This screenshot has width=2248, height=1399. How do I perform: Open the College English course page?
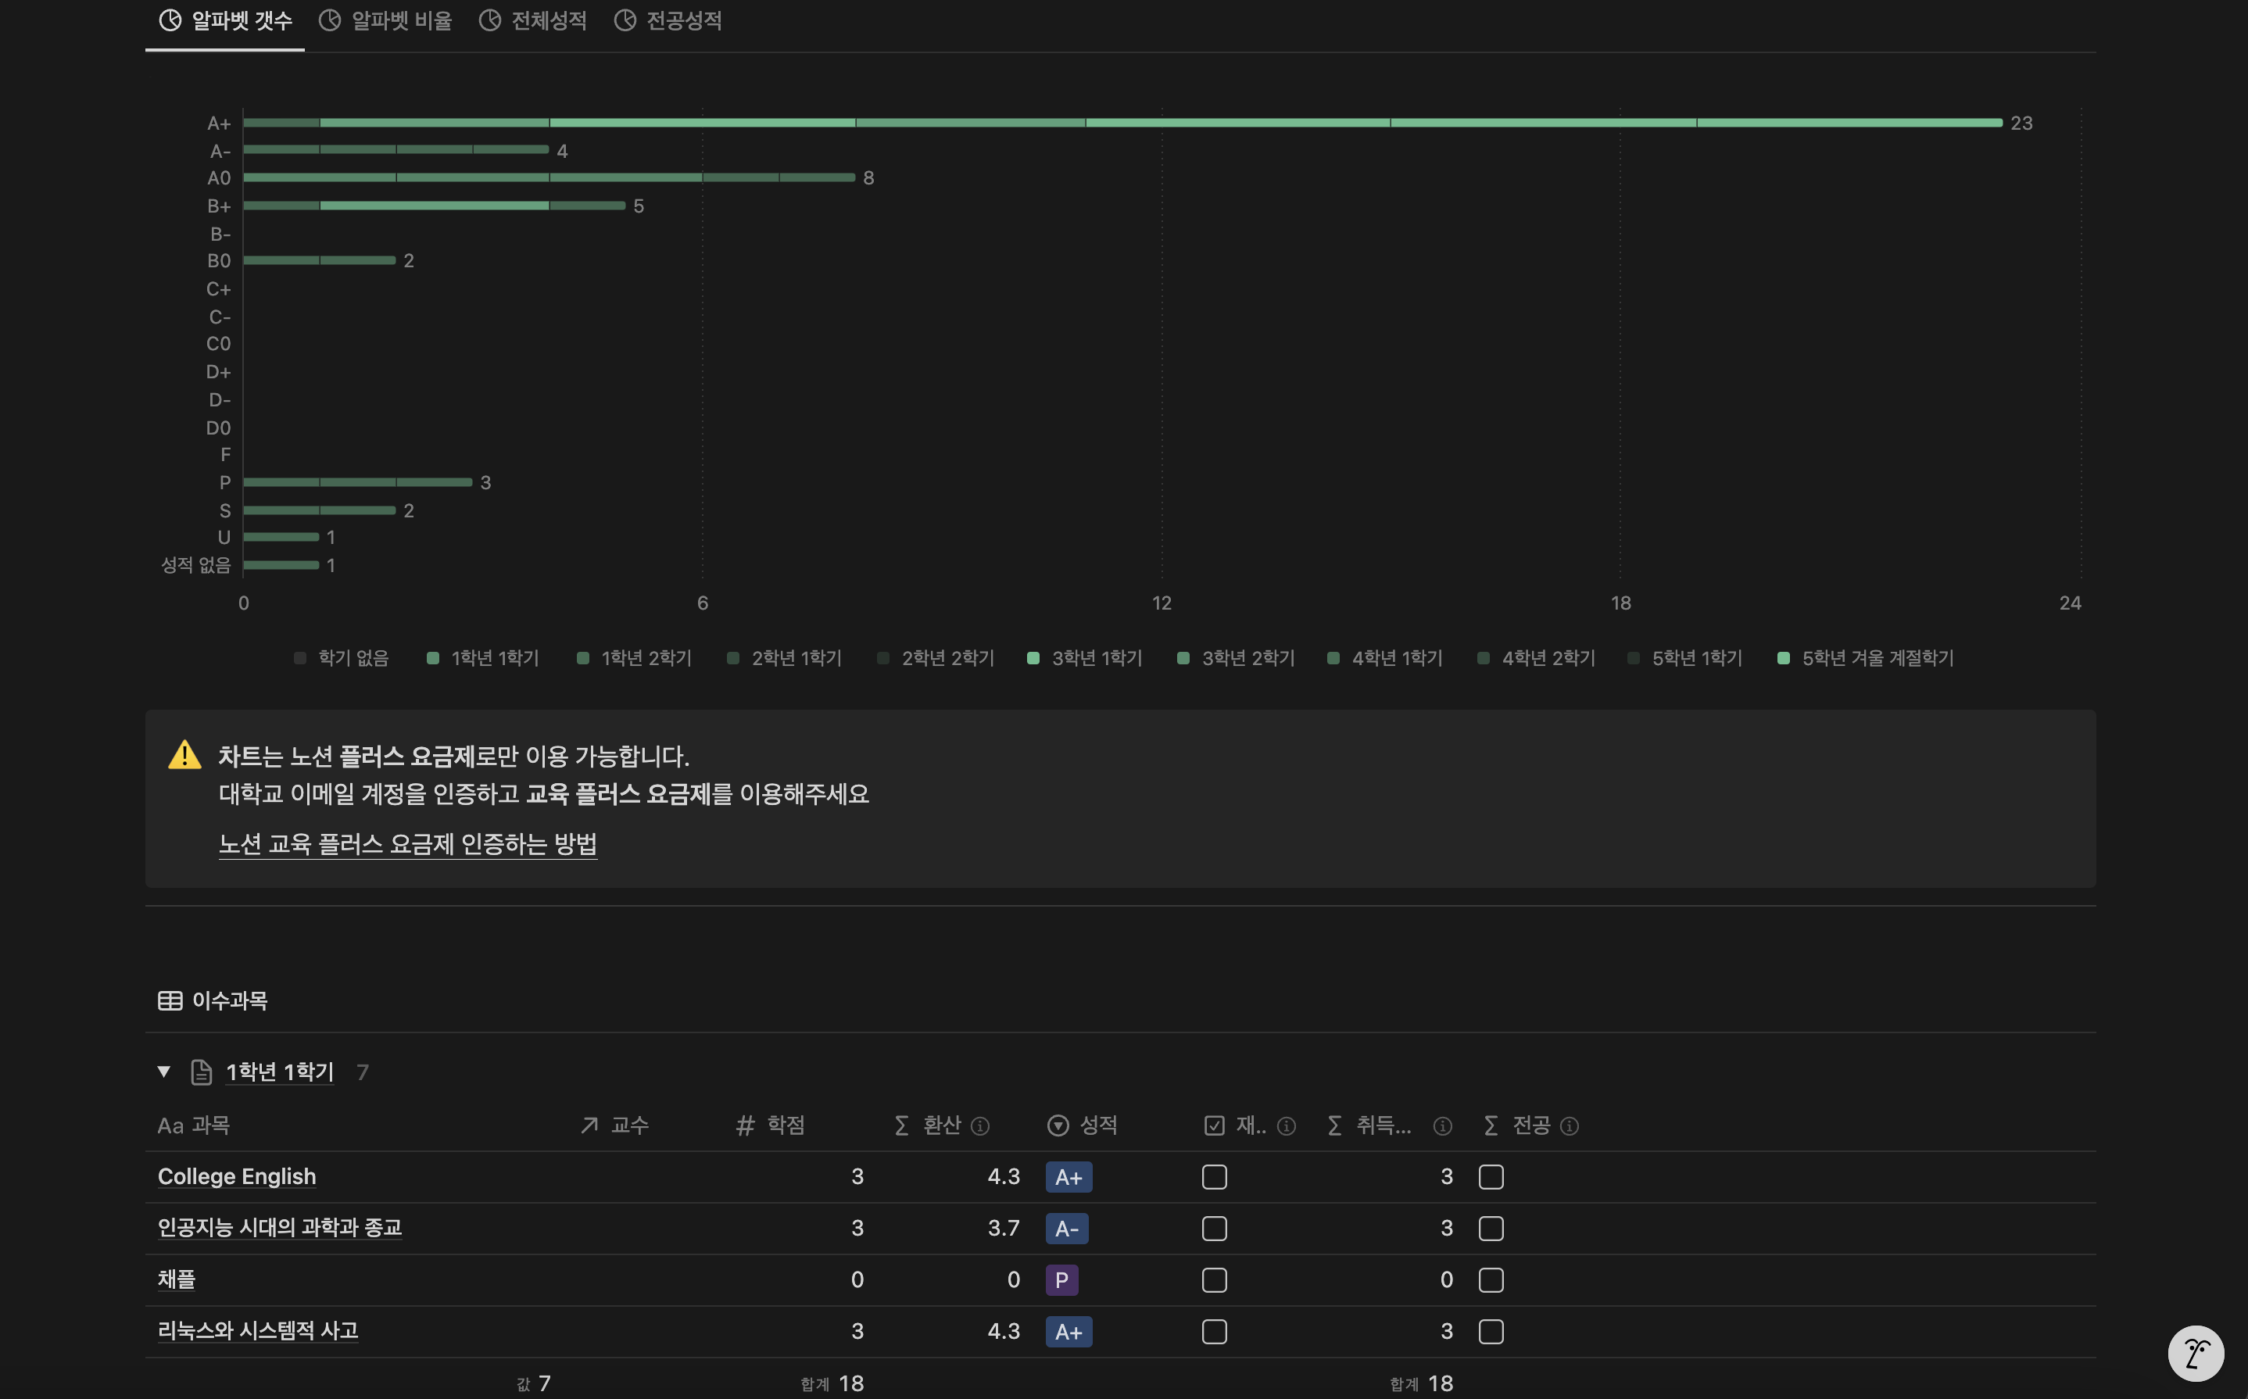tap(237, 1177)
